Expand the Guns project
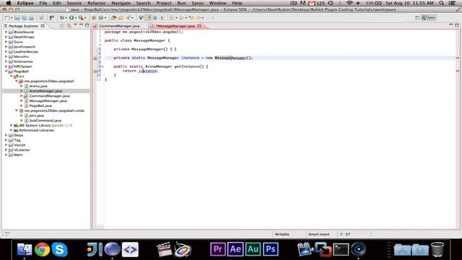Image resolution: width=462 pixels, height=260 pixels. 6,42
